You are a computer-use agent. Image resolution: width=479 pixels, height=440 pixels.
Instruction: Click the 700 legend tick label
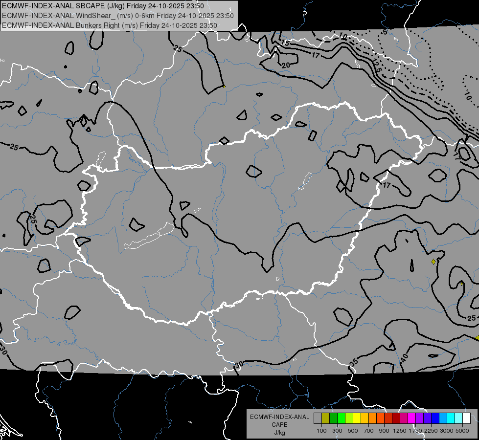369,431
